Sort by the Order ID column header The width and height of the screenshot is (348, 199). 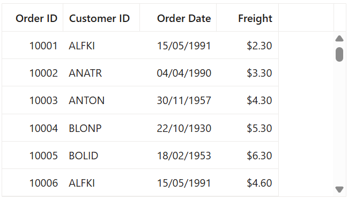[33, 18]
